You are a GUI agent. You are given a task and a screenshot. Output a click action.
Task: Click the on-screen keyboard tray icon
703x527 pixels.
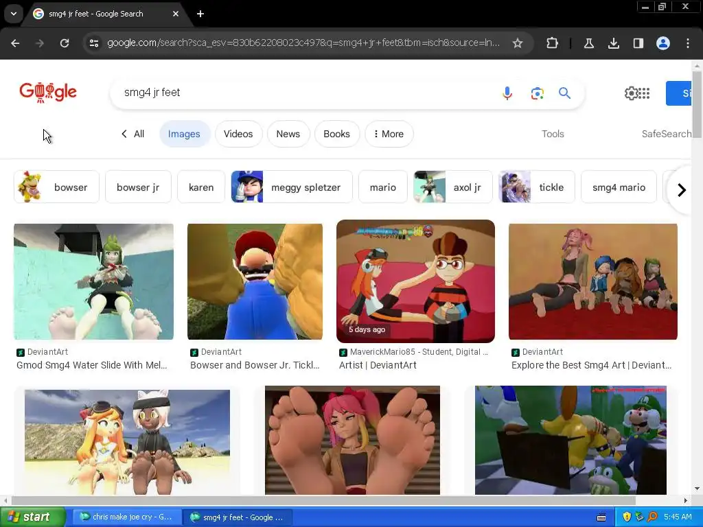[x=601, y=517]
